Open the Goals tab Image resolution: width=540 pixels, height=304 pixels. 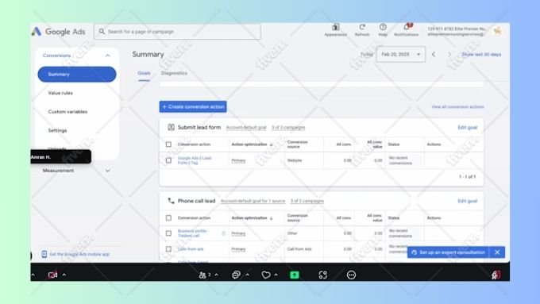click(x=144, y=73)
